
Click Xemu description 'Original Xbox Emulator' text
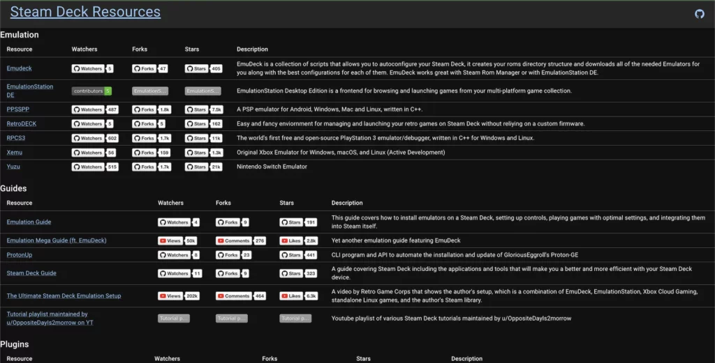click(341, 153)
